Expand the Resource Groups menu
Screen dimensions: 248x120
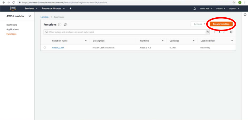point(53,9)
